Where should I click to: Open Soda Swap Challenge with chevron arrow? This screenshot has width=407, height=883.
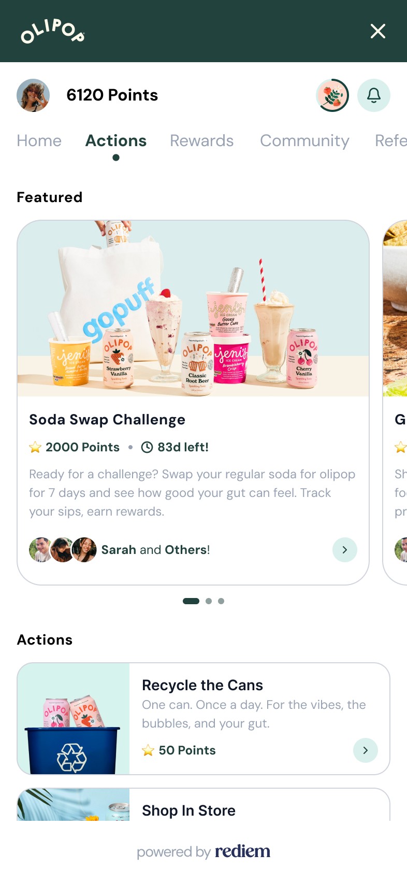345,550
